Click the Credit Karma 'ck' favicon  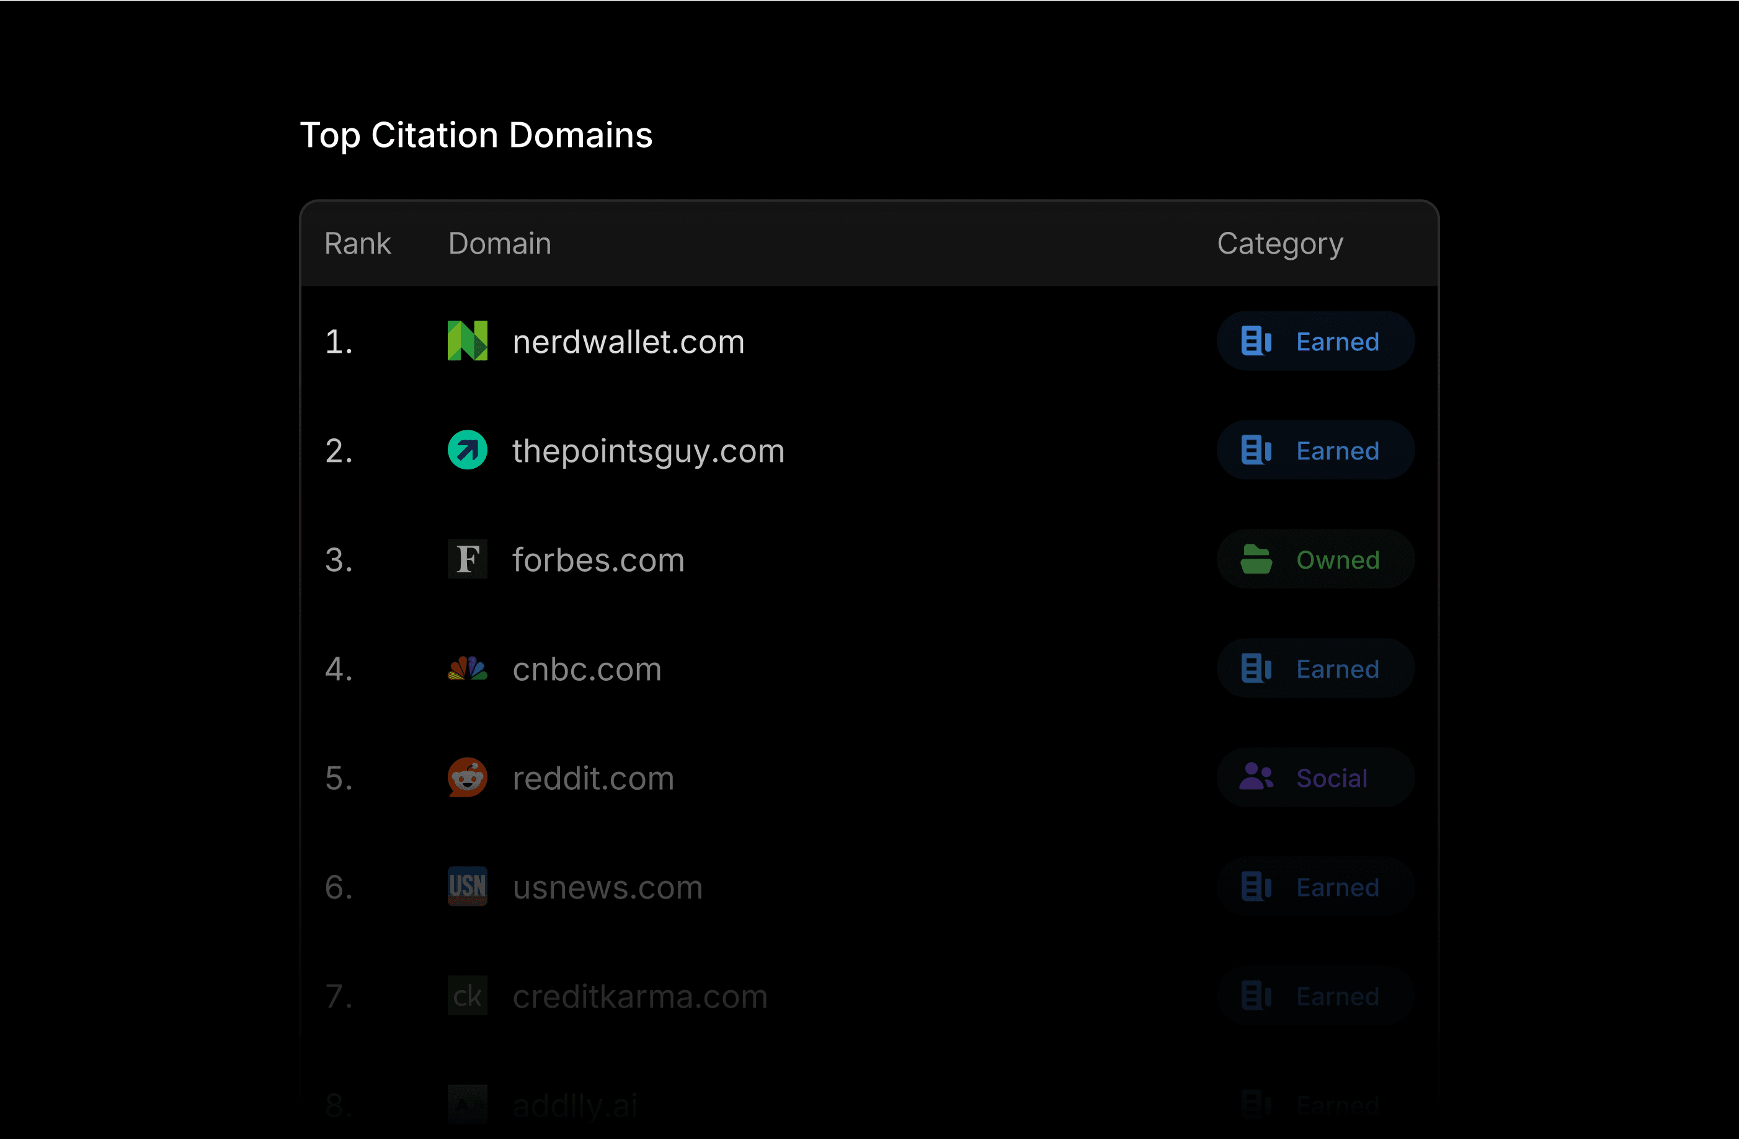click(x=468, y=996)
